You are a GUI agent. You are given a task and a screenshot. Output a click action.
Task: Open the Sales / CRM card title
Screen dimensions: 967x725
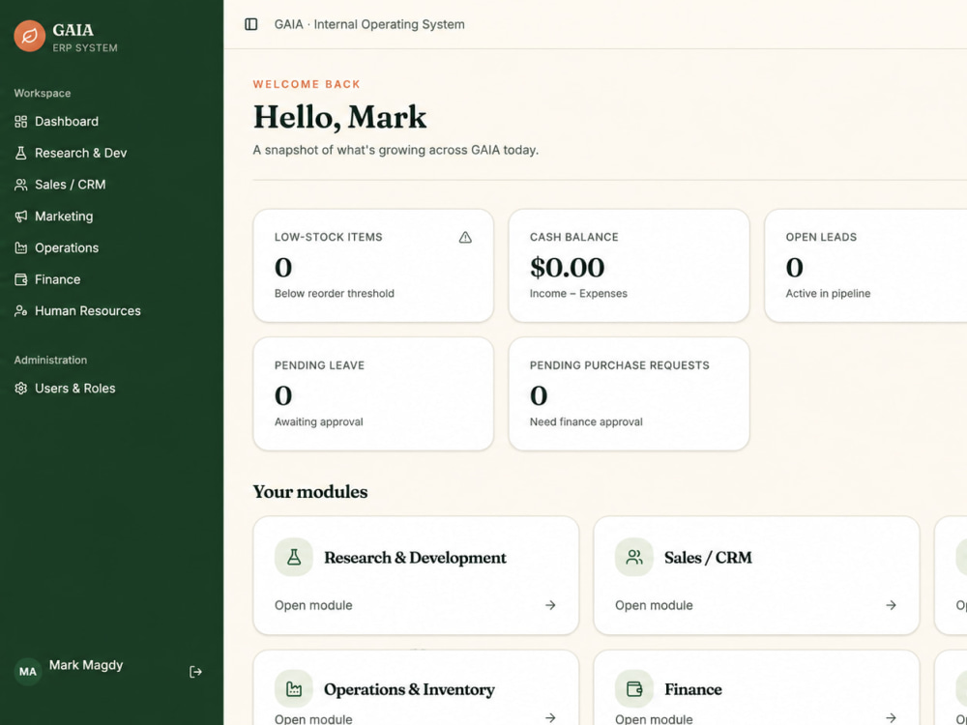(x=708, y=558)
